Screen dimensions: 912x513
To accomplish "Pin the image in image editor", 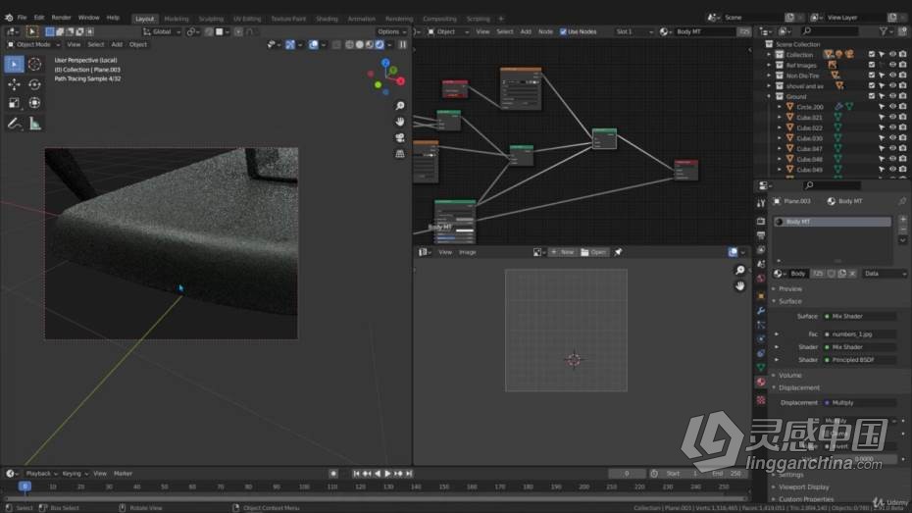I will (618, 252).
